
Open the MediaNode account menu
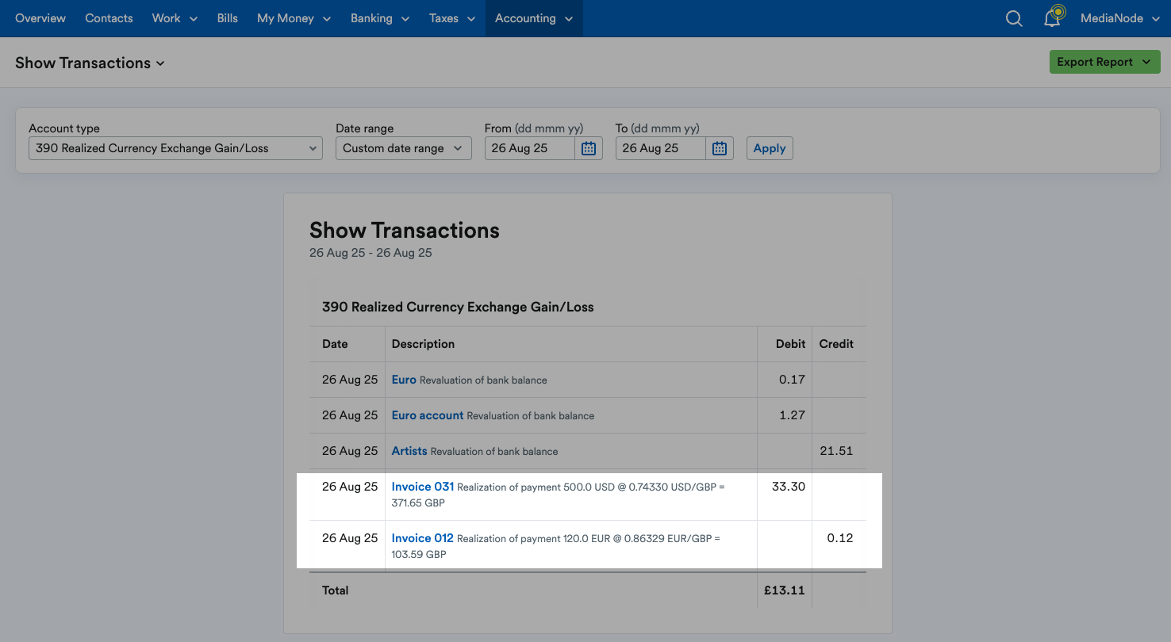pos(1120,18)
